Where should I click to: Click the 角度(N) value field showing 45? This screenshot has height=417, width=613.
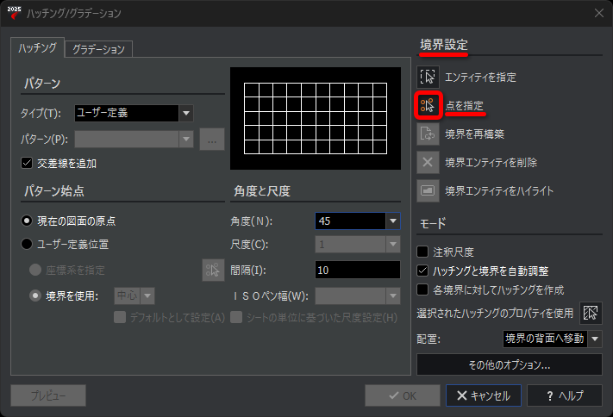(x=350, y=221)
